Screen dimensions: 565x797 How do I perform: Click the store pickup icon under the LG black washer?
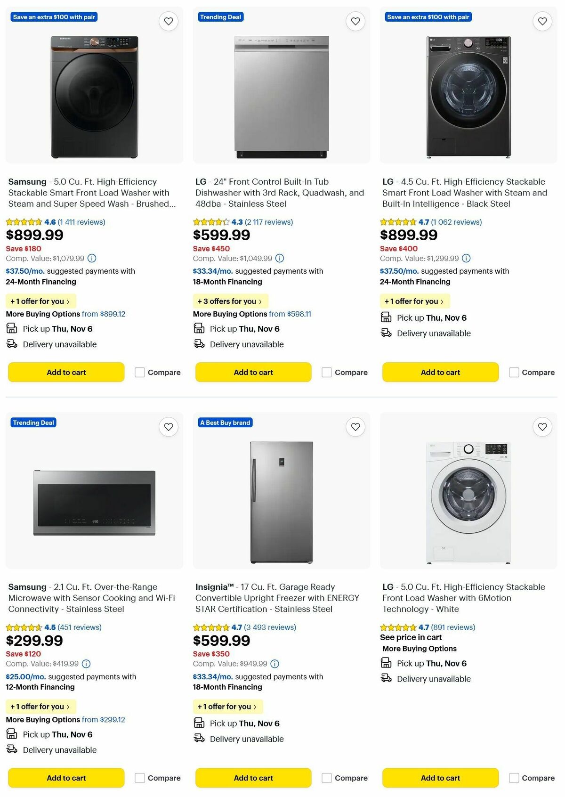click(x=386, y=317)
